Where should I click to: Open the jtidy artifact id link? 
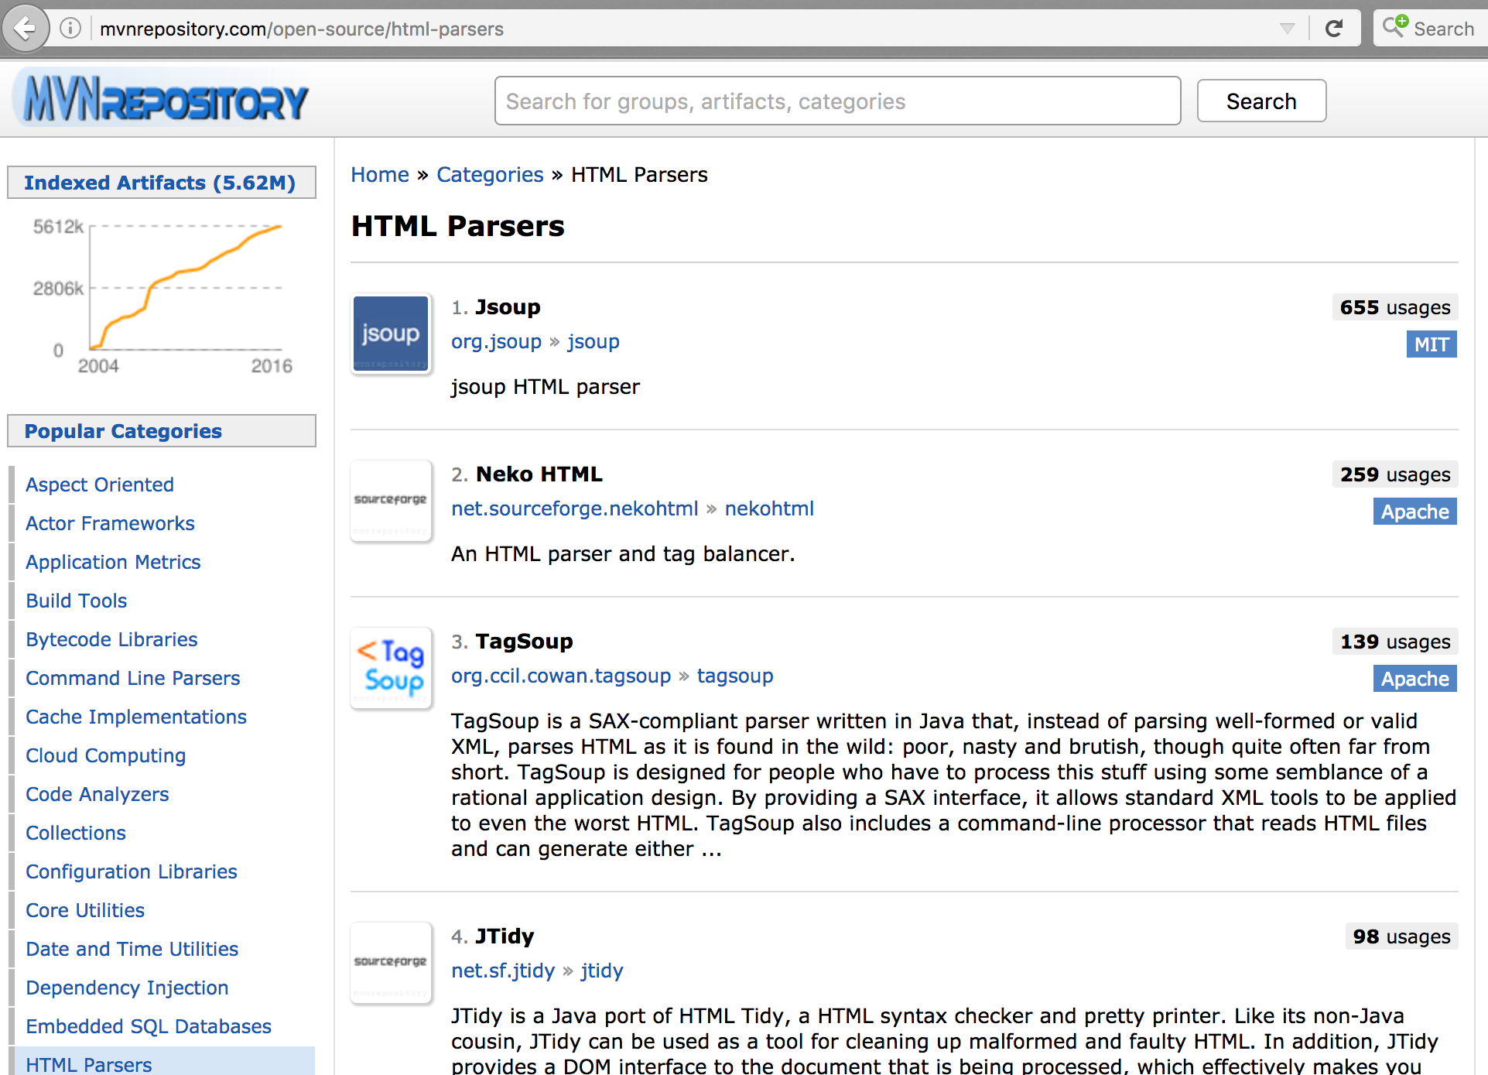tap(602, 971)
